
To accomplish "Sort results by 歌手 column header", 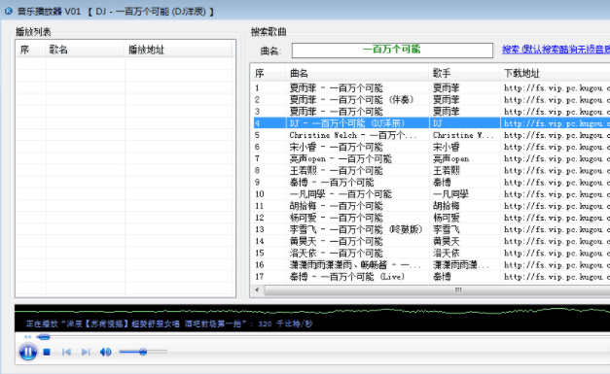I will pyautogui.click(x=464, y=73).
